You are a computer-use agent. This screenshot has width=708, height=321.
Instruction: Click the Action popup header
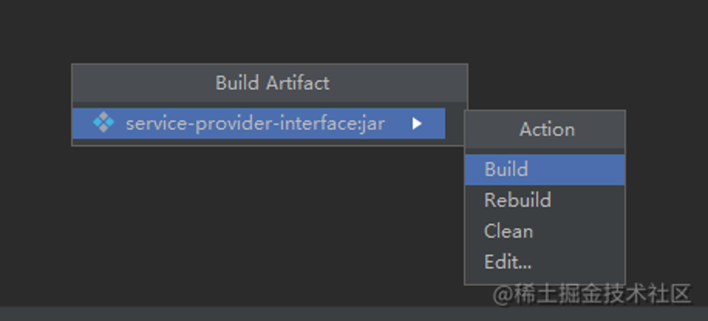click(x=547, y=129)
